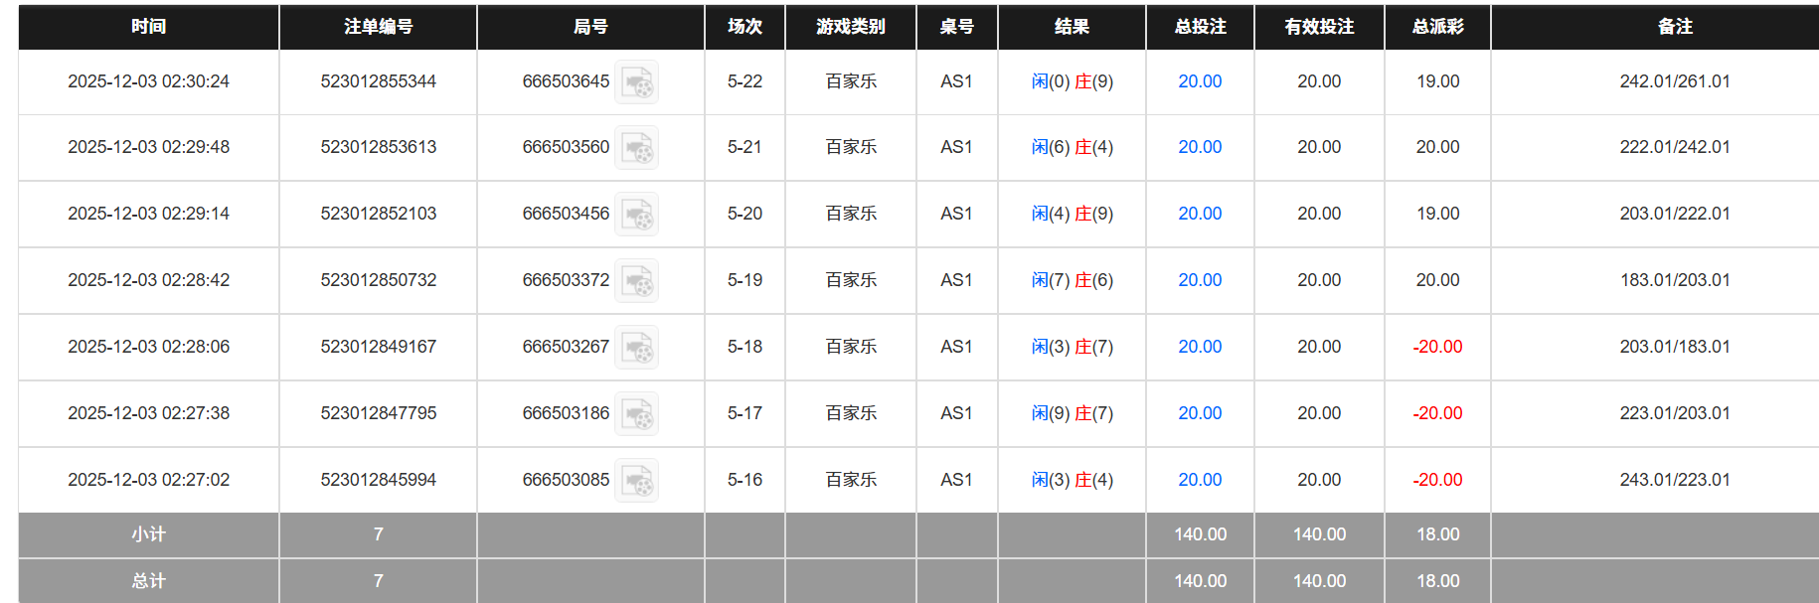Click the video icon next to round 666503085

(637, 479)
